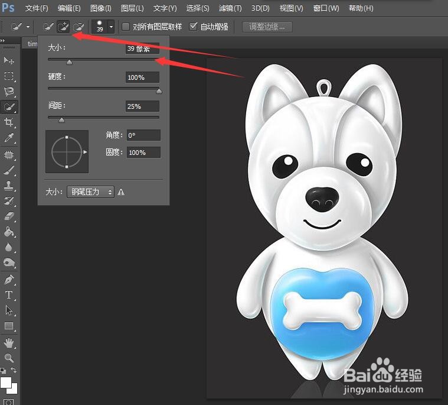Enable 对所有图层取样 checkbox
This screenshot has width=448, height=405.
[126, 27]
